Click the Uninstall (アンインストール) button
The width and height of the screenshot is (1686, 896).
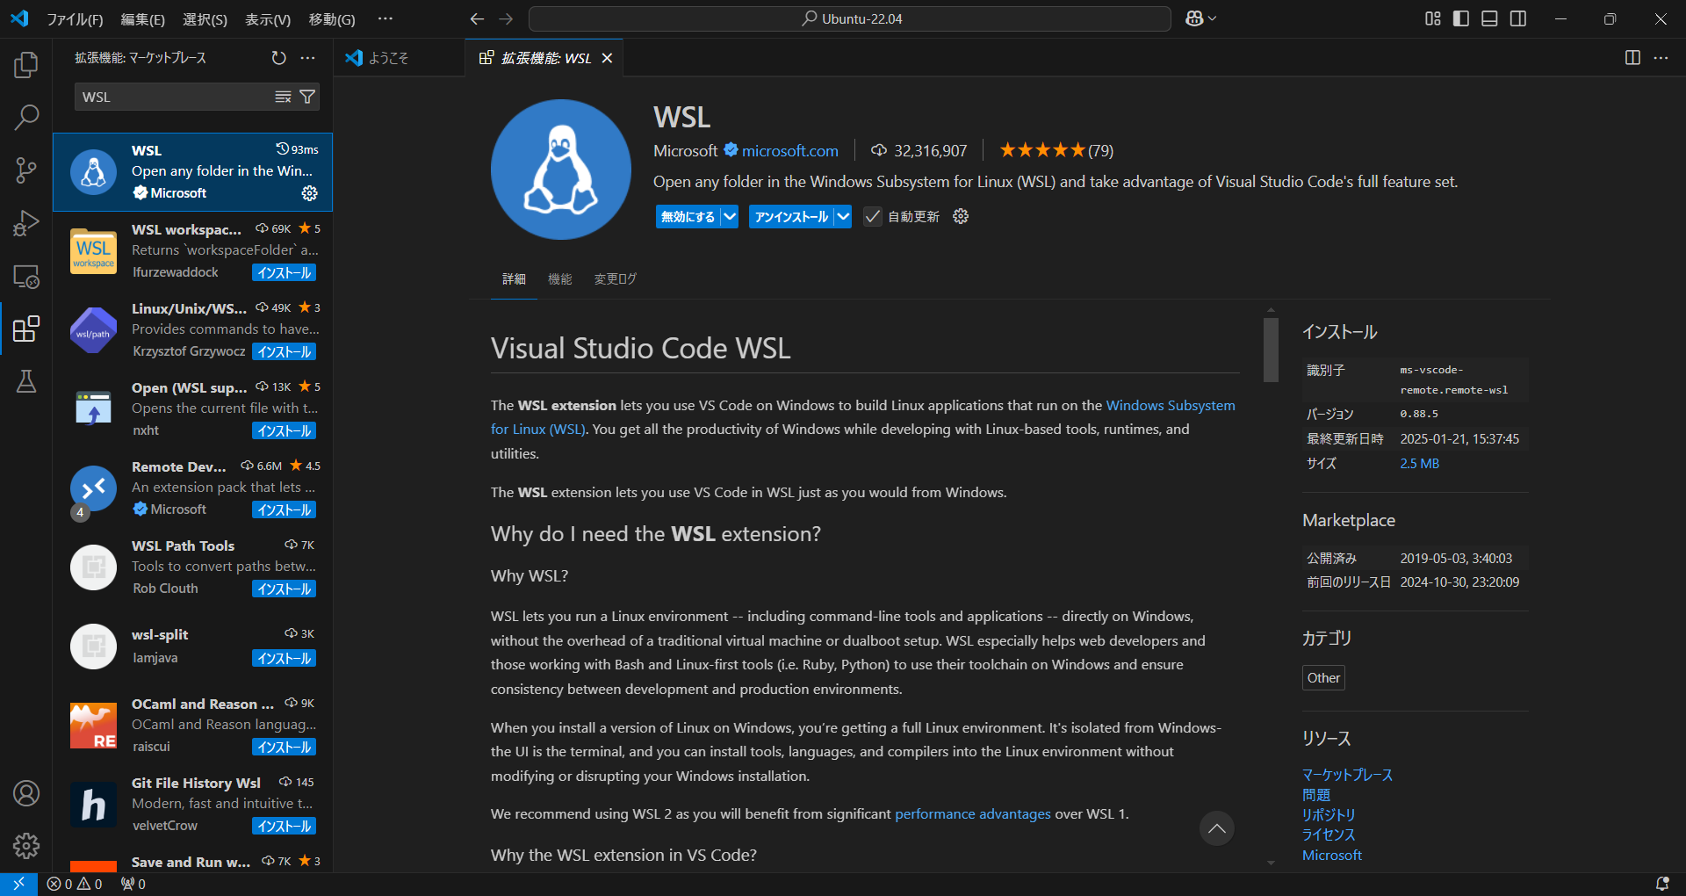[x=791, y=216]
